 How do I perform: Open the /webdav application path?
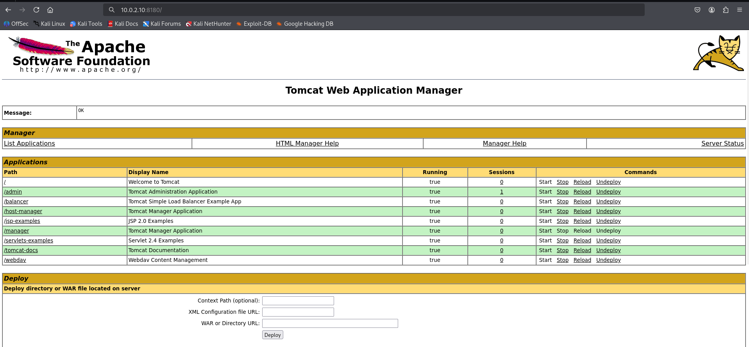point(15,260)
